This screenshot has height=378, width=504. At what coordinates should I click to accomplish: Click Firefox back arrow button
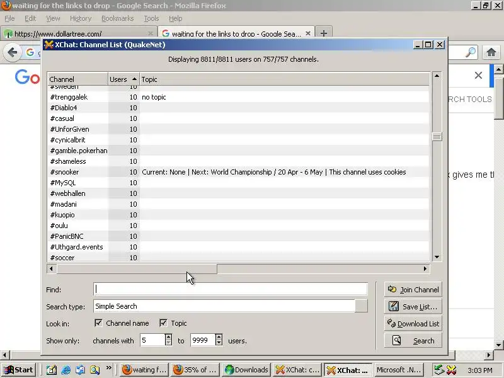12,52
